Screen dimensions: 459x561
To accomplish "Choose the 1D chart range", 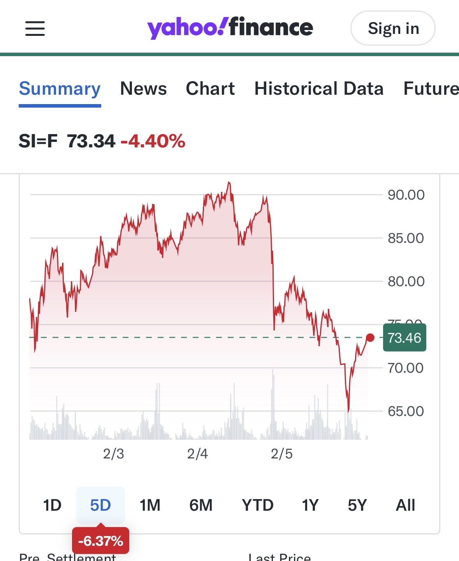I will [x=52, y=505].
